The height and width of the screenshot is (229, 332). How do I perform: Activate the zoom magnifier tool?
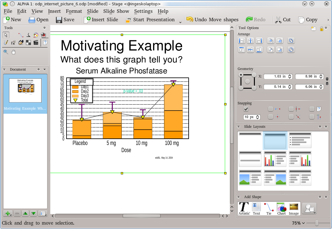(x=6, y=52)
